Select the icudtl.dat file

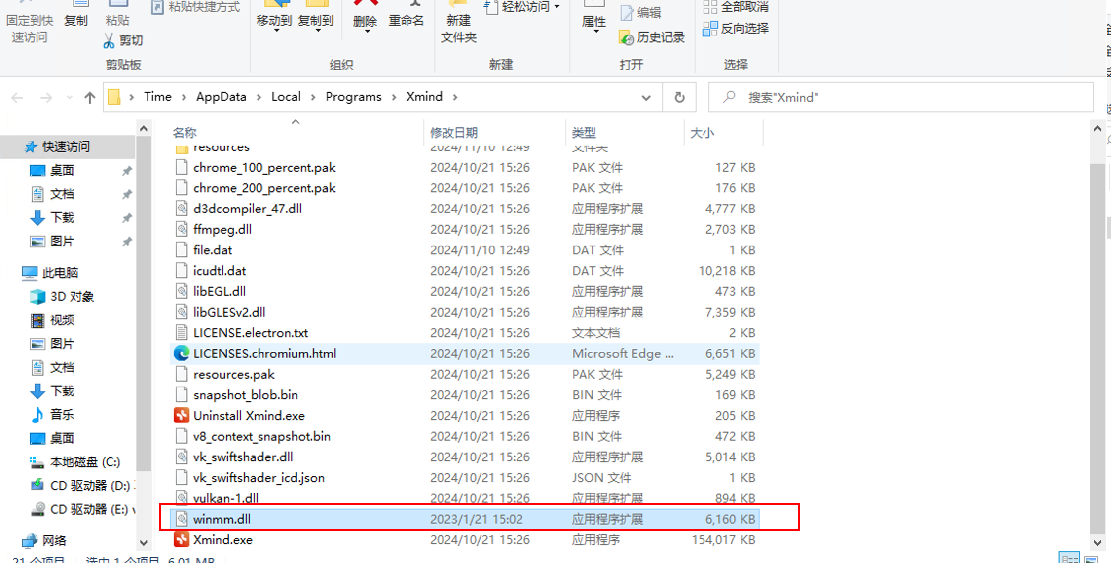464,271
